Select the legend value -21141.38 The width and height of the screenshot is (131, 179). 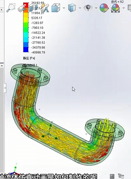pos(38,38)
